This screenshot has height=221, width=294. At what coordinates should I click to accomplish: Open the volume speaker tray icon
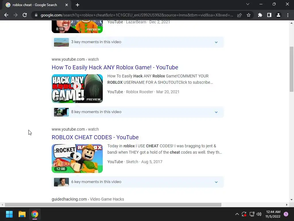259,214
